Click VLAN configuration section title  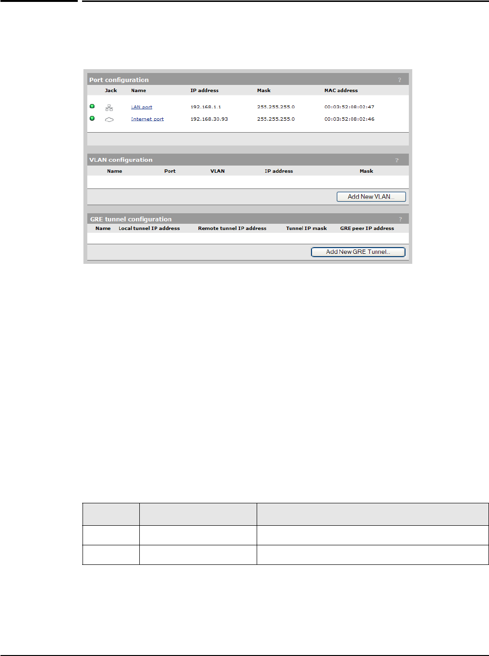coord(121,160)
